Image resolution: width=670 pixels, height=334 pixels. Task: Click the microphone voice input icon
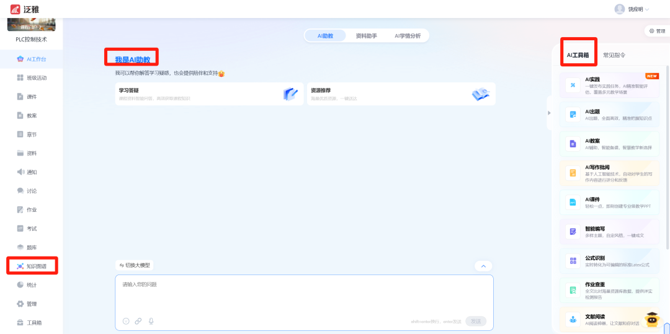coord(151,321)
